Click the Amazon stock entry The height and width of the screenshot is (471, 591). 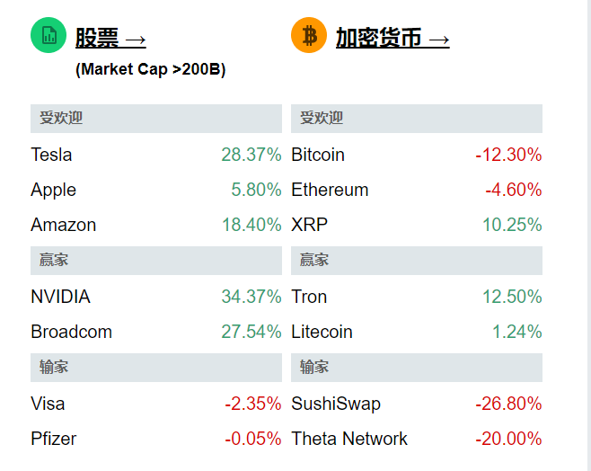coord(63,225)
